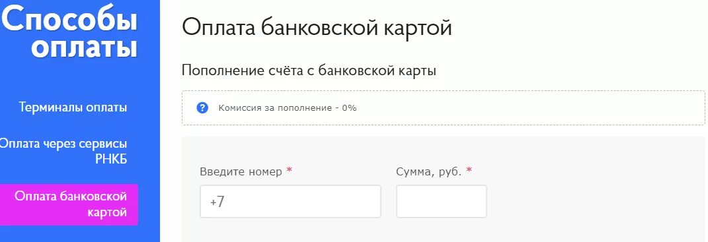Click the Сумма, руб. amount input box
Screen dimensions: 708x242
pos(442,201)
